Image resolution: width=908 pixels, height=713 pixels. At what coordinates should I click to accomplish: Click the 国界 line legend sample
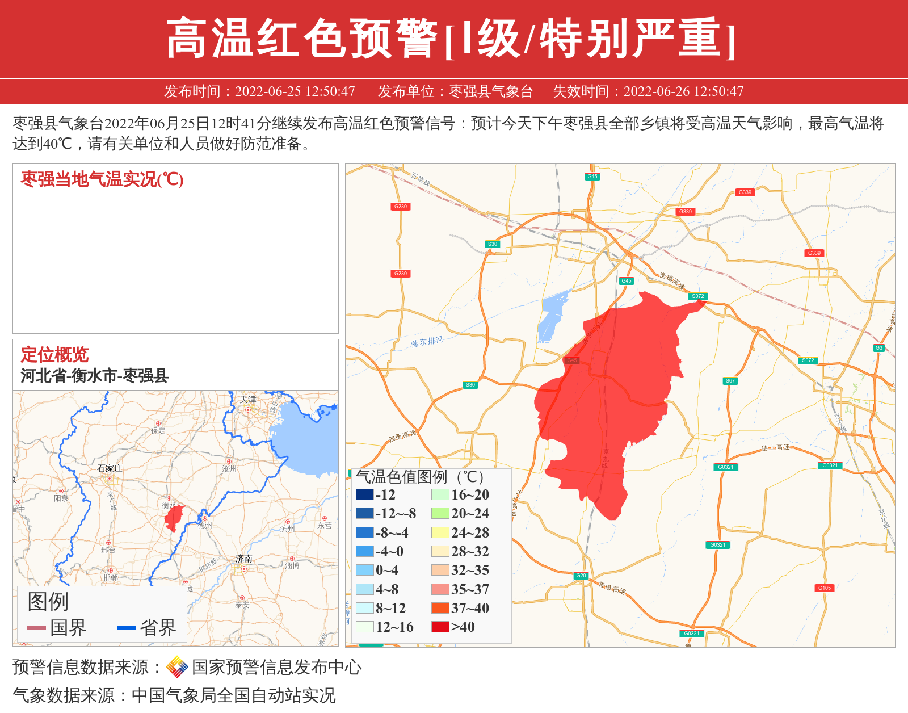[x=36, y=628]
